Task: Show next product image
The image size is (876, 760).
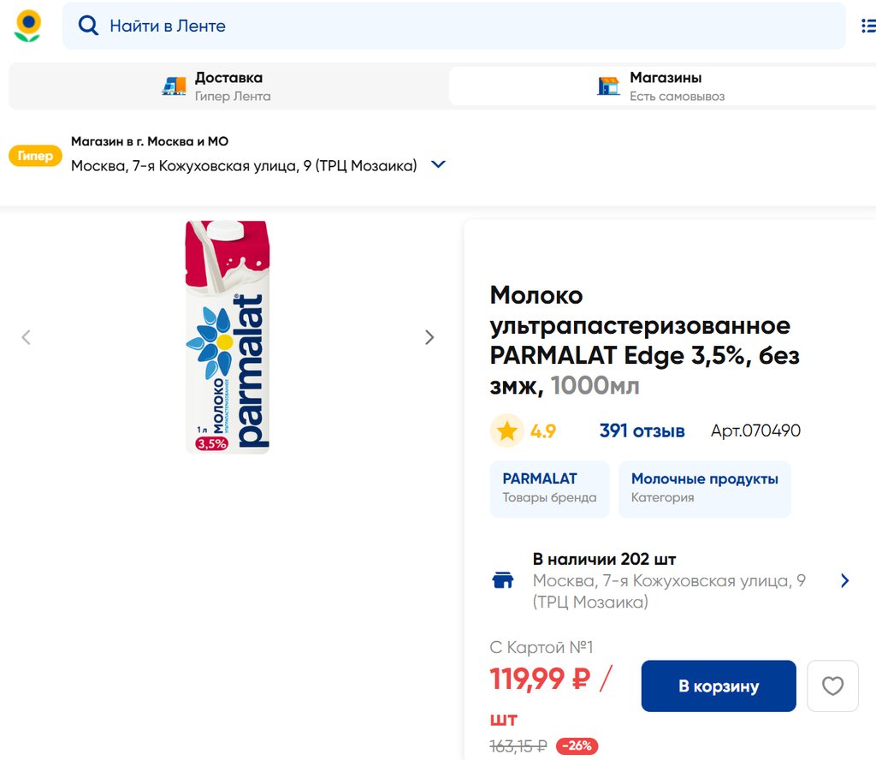Action: (x=429, y=337)
